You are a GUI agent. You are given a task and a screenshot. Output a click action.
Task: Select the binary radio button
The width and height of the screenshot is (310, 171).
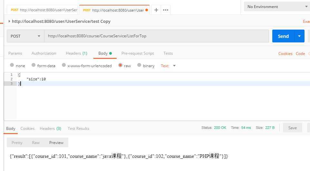139,65
